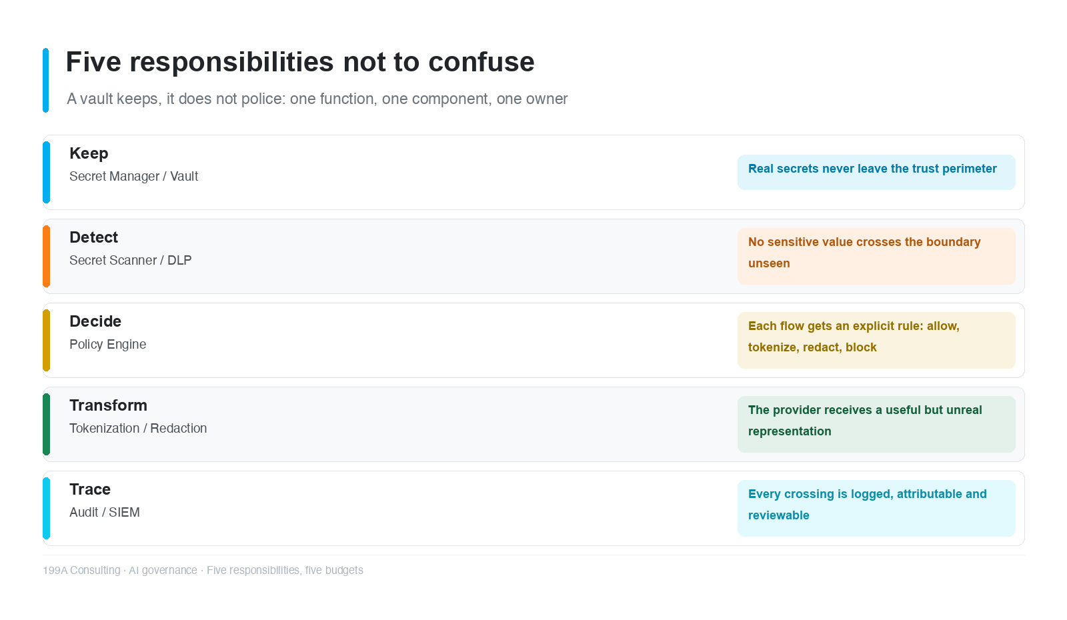Click the 'Real secrets never leave' badge
The width and height of the screenshot is (1067, 620).
(876, 172)
